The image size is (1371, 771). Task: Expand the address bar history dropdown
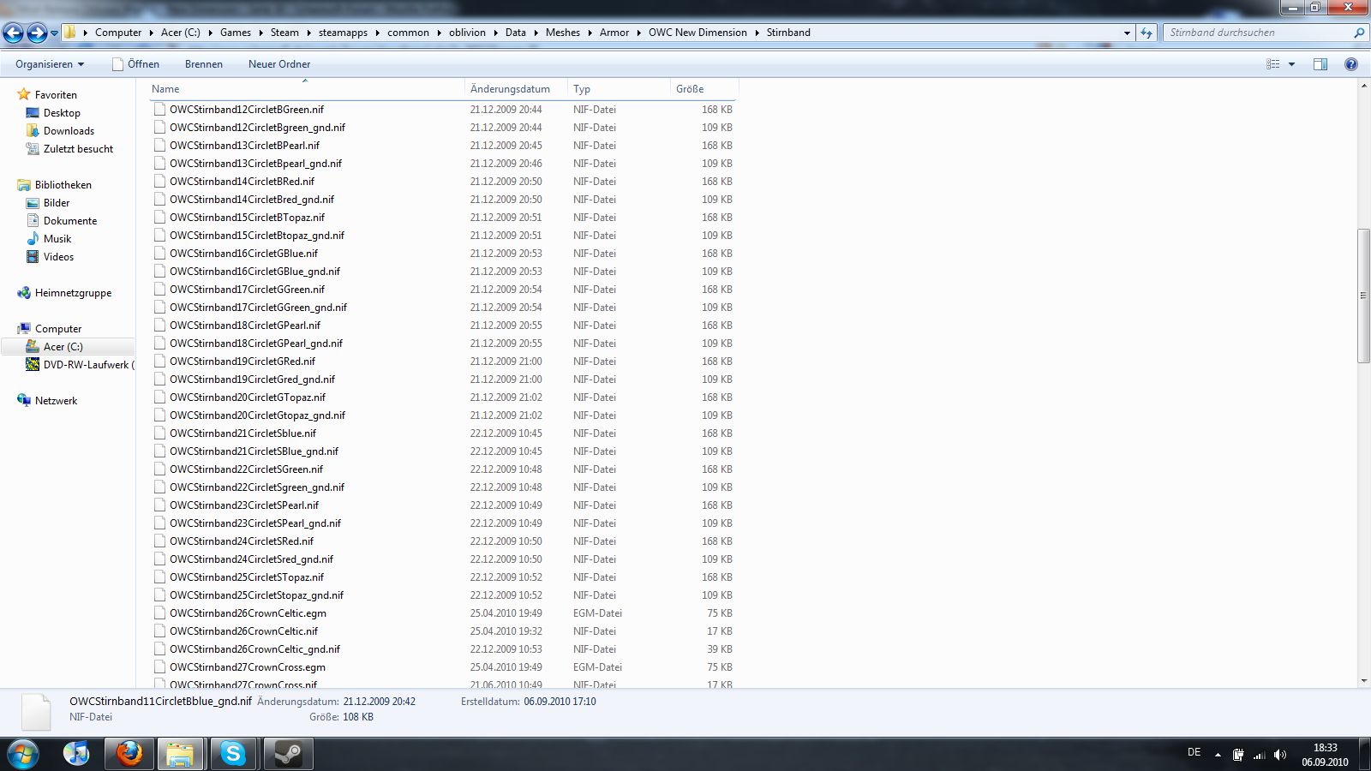(x=1127, y=33)
